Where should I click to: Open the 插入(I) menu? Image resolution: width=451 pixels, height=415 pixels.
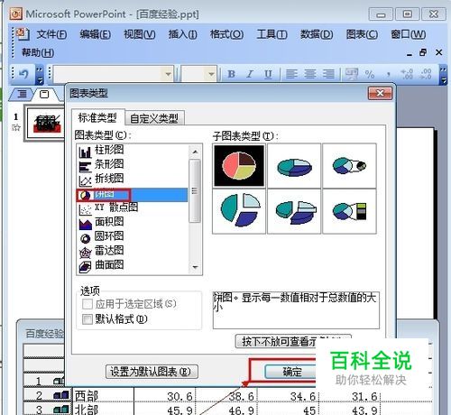pyautogui.click(x=182, y=34)
